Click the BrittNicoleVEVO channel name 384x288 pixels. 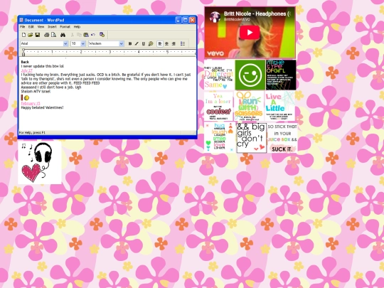click(237, 19)
